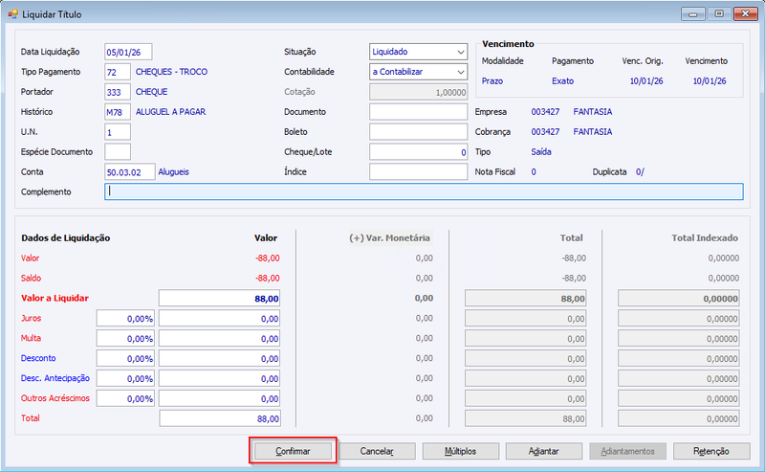Open Múltiplos payment options button
765x472 pixels.
[461, 451]
